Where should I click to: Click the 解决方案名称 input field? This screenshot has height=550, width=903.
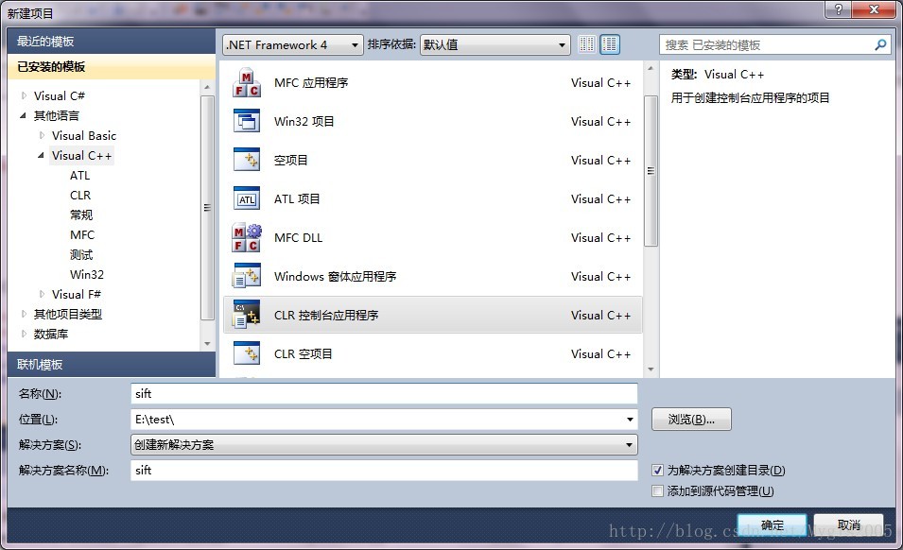click(384, 470)
